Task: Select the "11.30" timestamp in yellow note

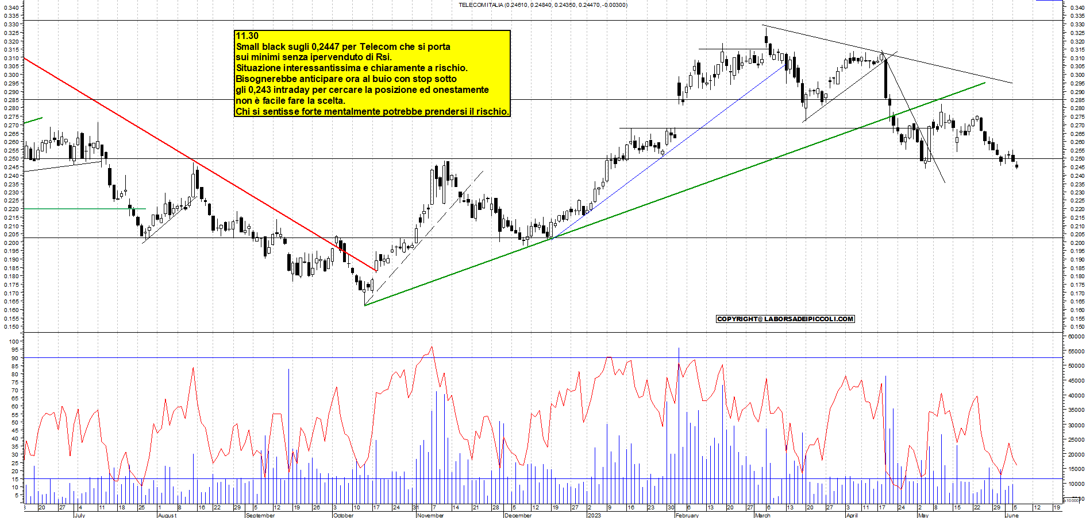Action: coord(247,36)
